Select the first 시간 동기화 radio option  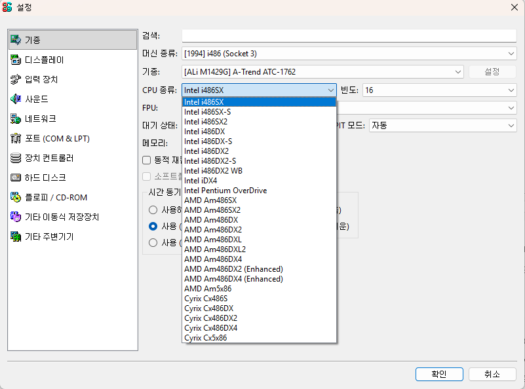click(x=153, y=210)
